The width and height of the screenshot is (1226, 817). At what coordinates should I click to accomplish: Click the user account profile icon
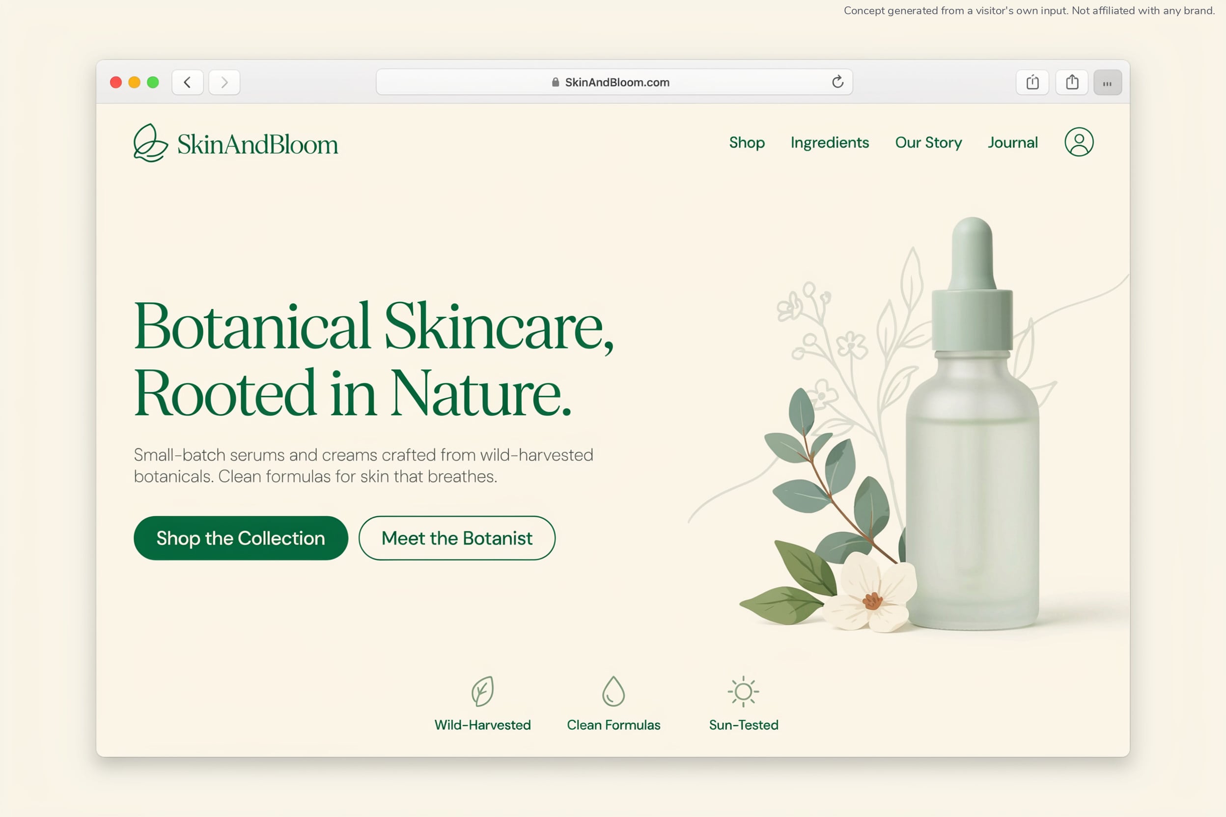1079,142
